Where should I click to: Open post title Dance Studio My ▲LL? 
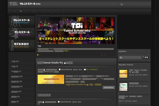[x=55, y=63]
